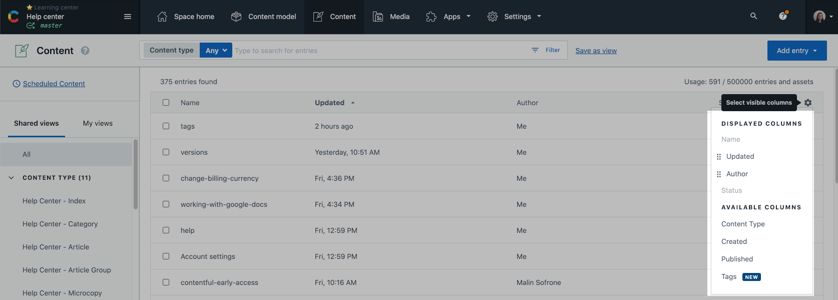
Task: Switch to the My views tab
Action: tap(98, 123)
